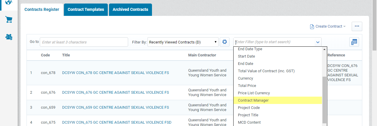Click the three-dots more options button
The width and height of the screenshot is (377, 126).
[357, 26]
